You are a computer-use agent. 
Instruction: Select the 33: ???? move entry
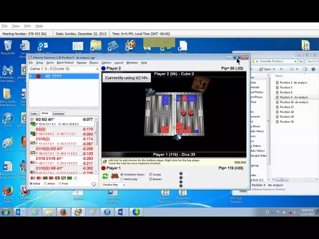64,76
